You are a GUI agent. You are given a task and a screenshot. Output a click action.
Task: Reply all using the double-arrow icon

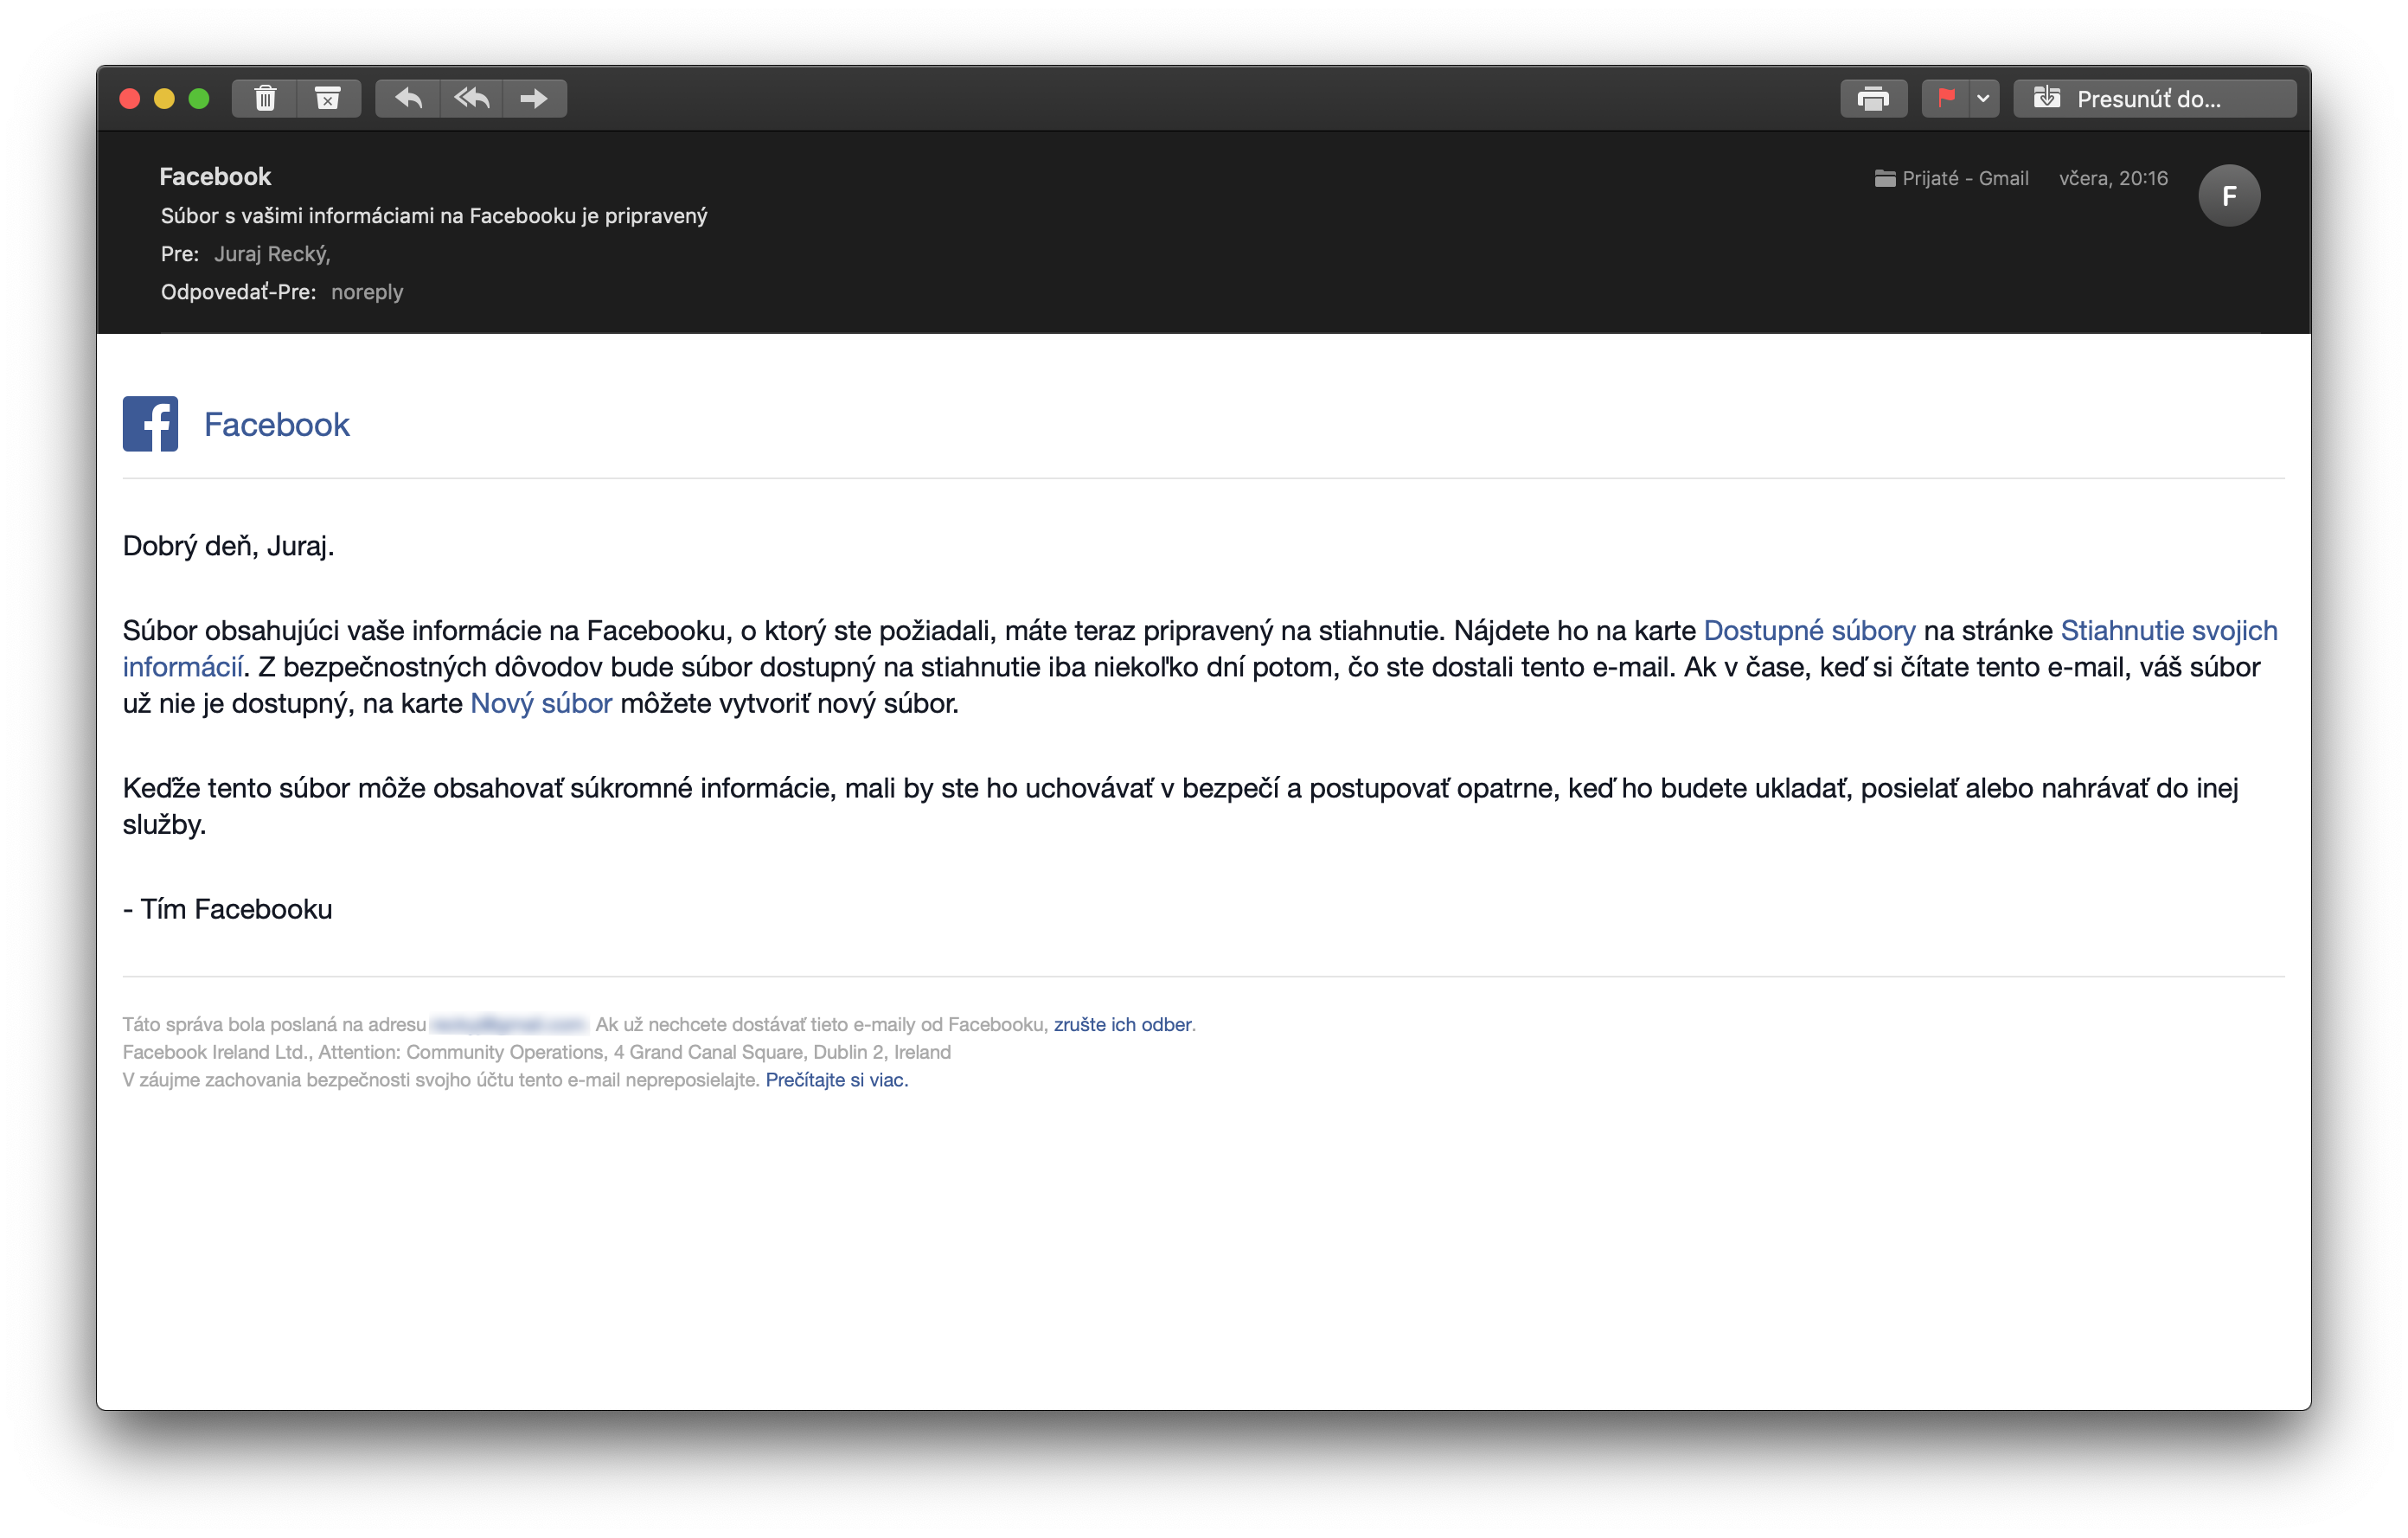tap(472, 98)
